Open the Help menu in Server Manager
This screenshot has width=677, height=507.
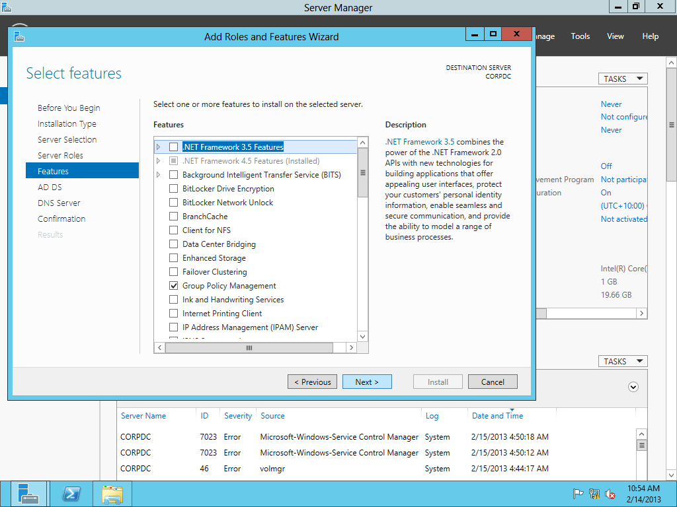click(x=651, y=36)
